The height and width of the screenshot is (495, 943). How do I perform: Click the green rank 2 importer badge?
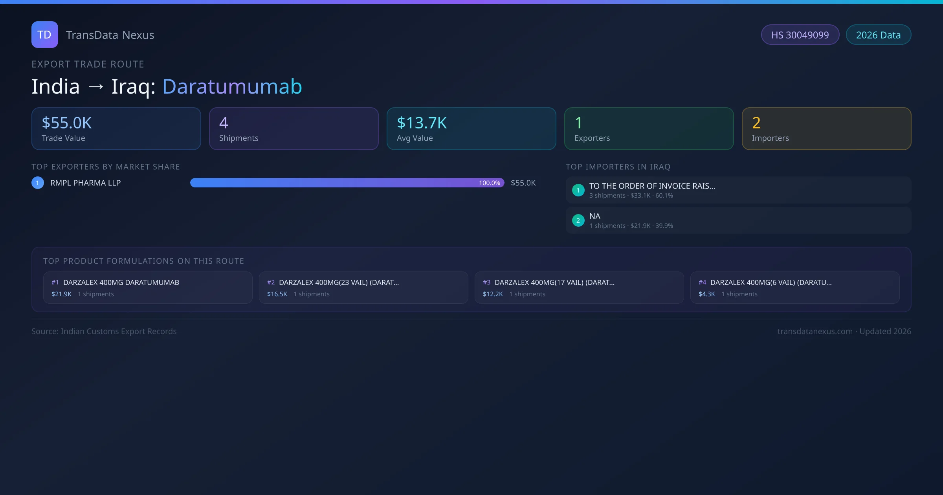point(578,220)
